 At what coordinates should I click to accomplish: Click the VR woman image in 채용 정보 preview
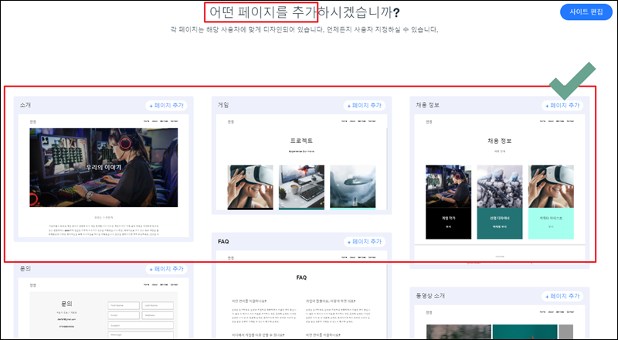pos(551,186)
